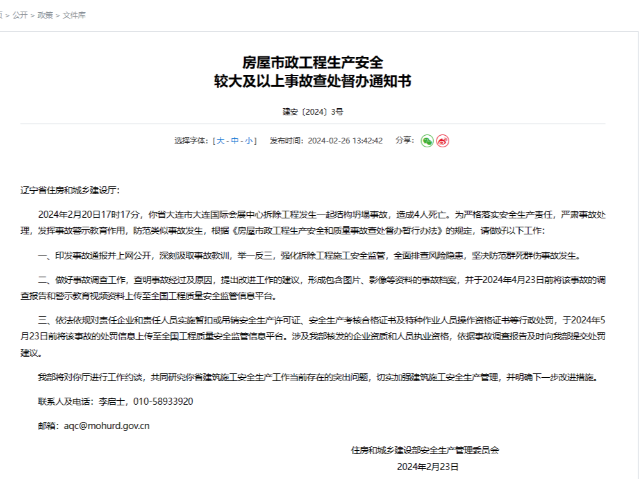
Task: Click the paragraph starting 一、印发事故通报并上网公开
Action: point(311,256)
